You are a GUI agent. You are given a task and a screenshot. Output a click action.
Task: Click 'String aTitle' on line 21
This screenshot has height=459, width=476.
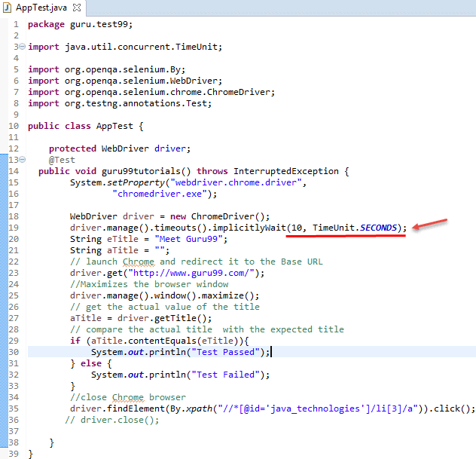tap(104, 250)
